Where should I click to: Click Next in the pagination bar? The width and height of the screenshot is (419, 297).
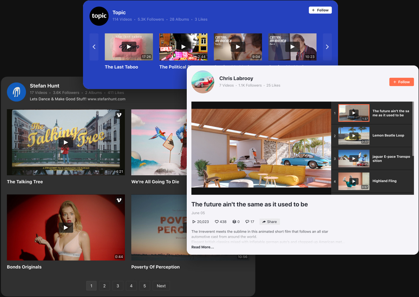(161, 285)
